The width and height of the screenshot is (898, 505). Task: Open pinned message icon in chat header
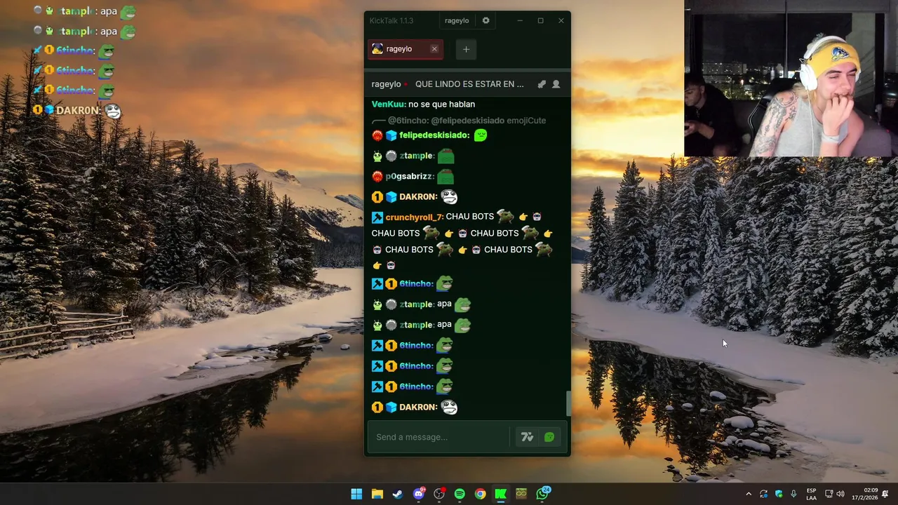tap(542, 84)
